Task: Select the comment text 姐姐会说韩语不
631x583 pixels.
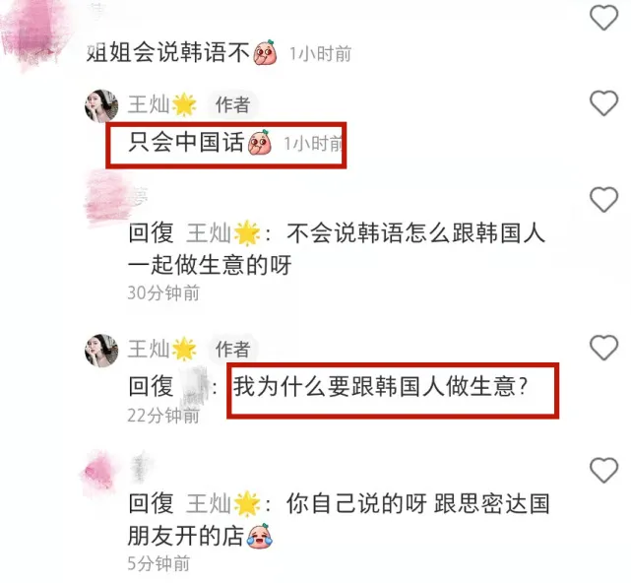Action: [x=168, y=52]
